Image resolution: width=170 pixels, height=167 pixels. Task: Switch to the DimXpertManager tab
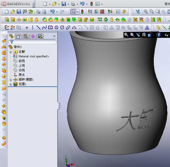tap(33, 36)
